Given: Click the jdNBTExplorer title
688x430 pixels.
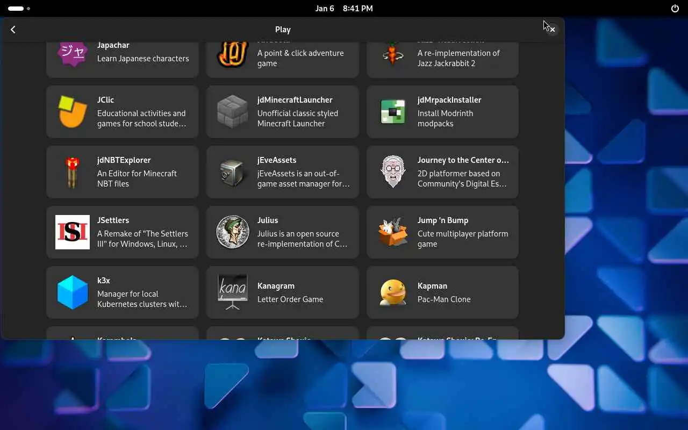Looking at the screenshot, I should pyautogui.click(x=124, y=160).
